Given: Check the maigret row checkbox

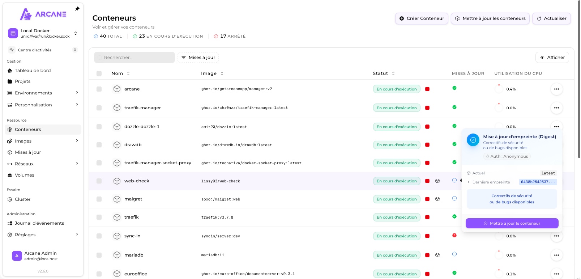Looking at the screenshot, I should [x=99, y=199].
